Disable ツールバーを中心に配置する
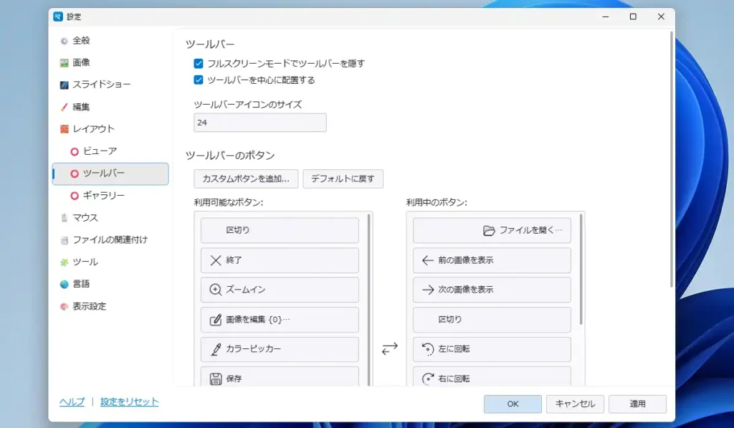 (199, 80)
